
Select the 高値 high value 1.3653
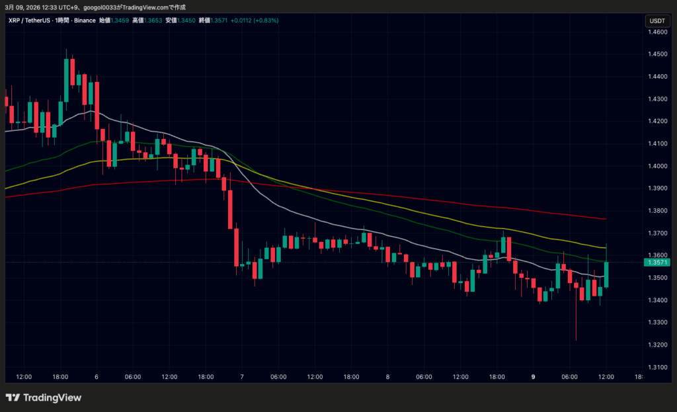[x=154, y=21]
